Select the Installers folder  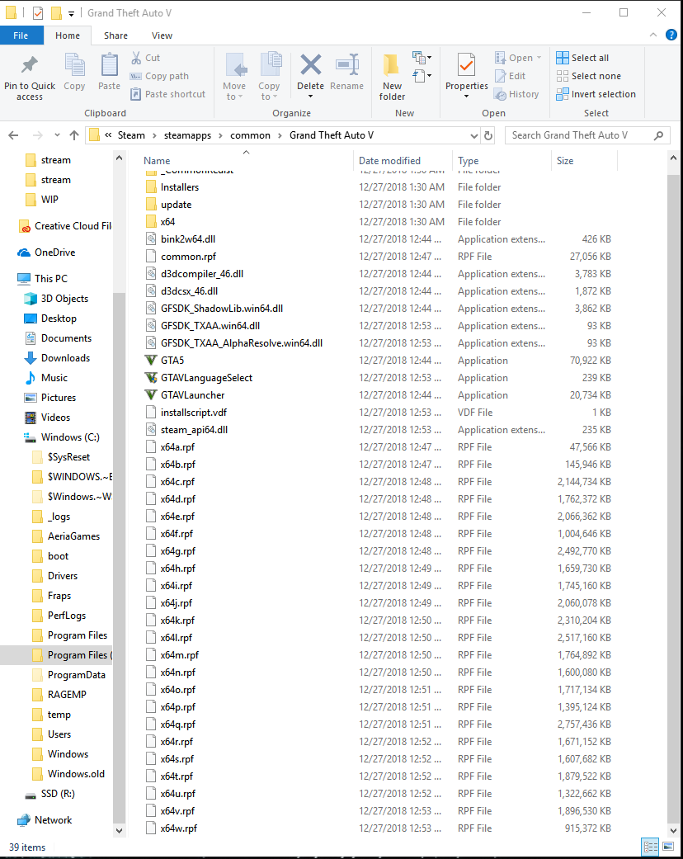[x=180, y=187]
